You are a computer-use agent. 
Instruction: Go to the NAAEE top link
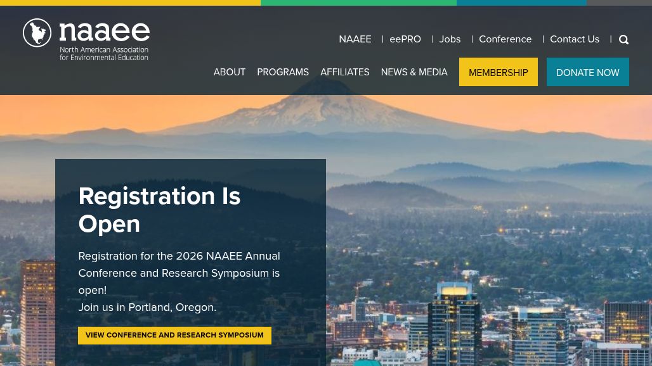355,39
